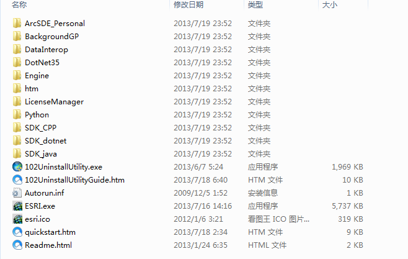
Task: Select the DotNet35 folder entry
Action: pos(42,63)
